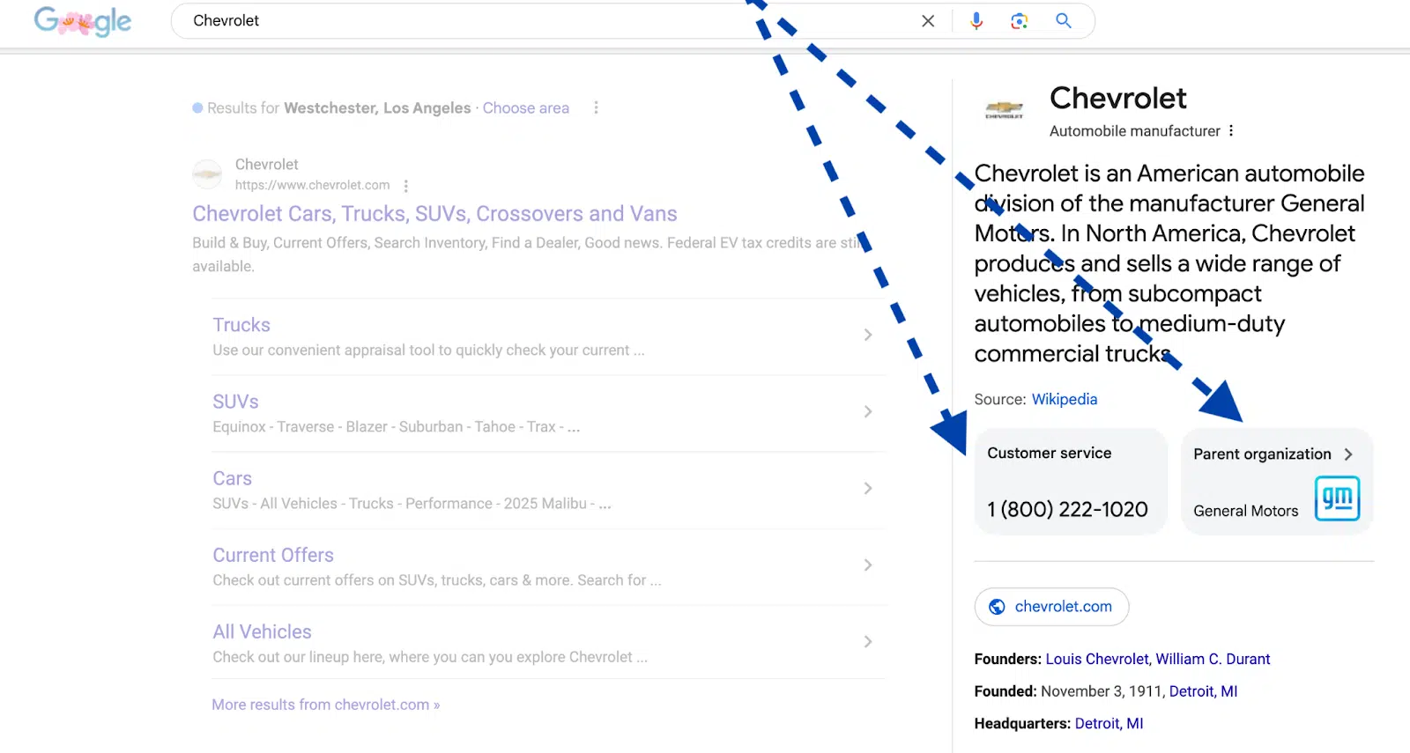Screen dimensions: 1410x753
Task: Click the blue magnifier search icon
Action: pyautogui.click(x=1064, y=20)
